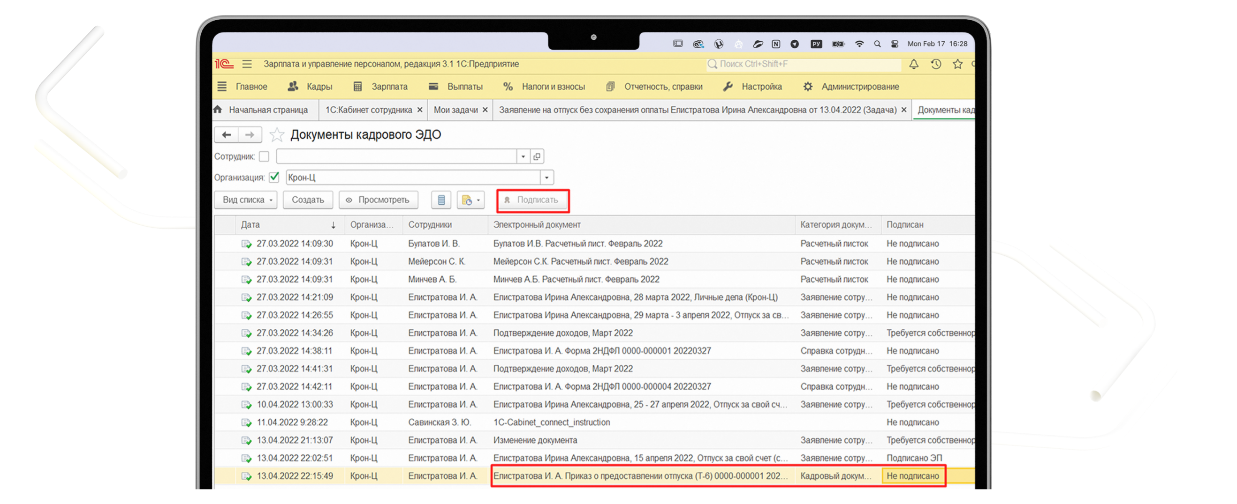Enable the Сотрудник filter checkbox

pyautogui.click(x=264, y=157)
